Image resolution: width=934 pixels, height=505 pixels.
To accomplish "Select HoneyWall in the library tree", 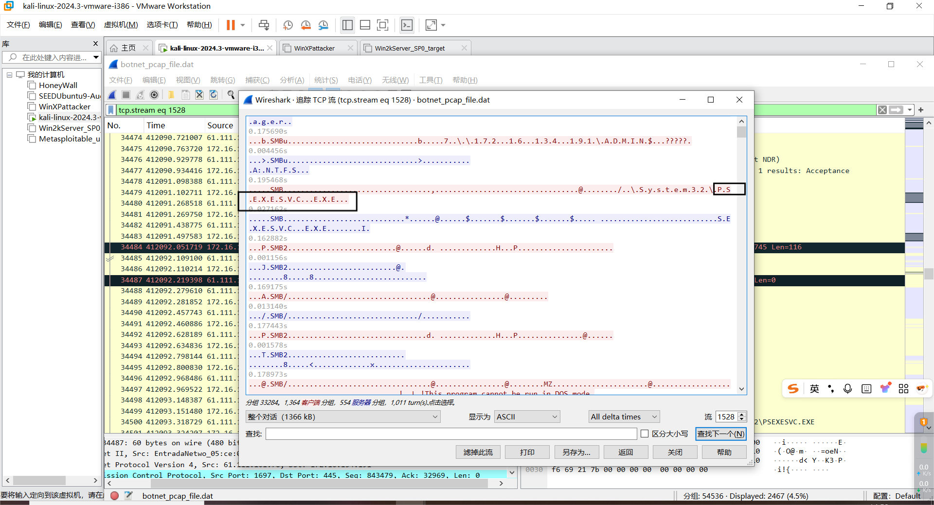I will pos(58,86).
